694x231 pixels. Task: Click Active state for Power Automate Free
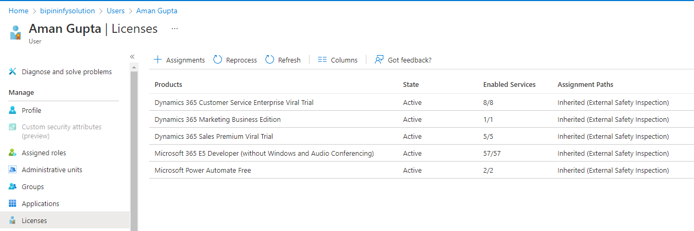point(413,170)
